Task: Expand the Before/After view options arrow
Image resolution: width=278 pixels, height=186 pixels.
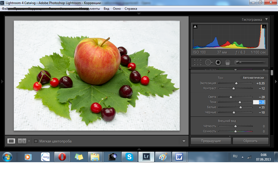Action: (29, 141)
